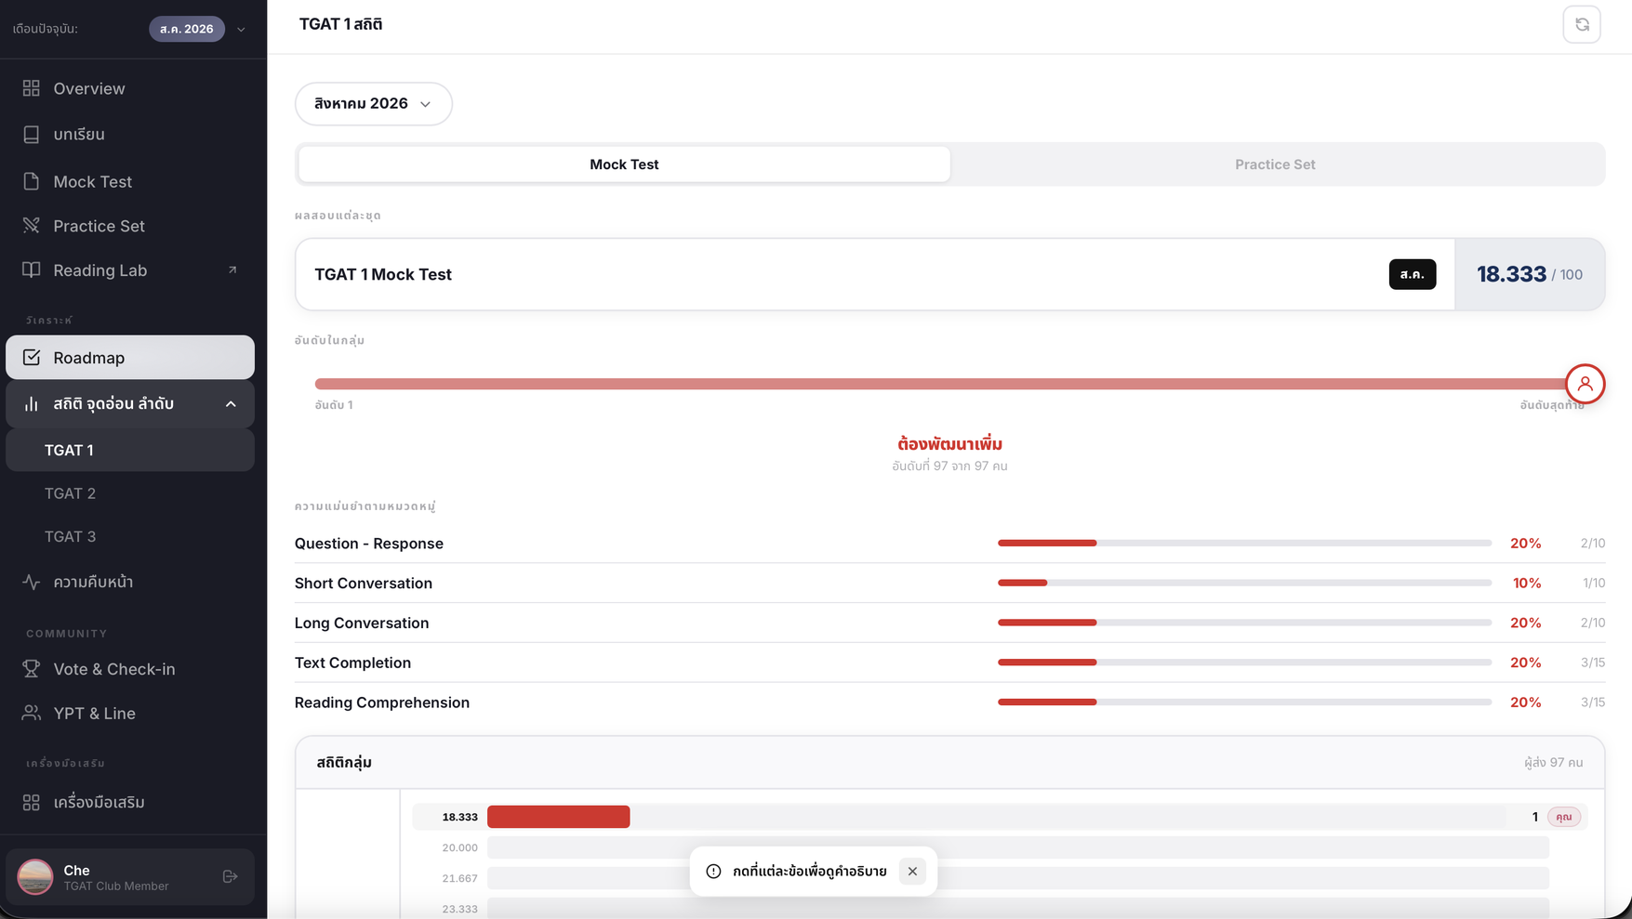Image resolution: width=1632 pixels, height=919 pixels.
Task: Click the บทเรียน book icon
Action: point(32,135)
